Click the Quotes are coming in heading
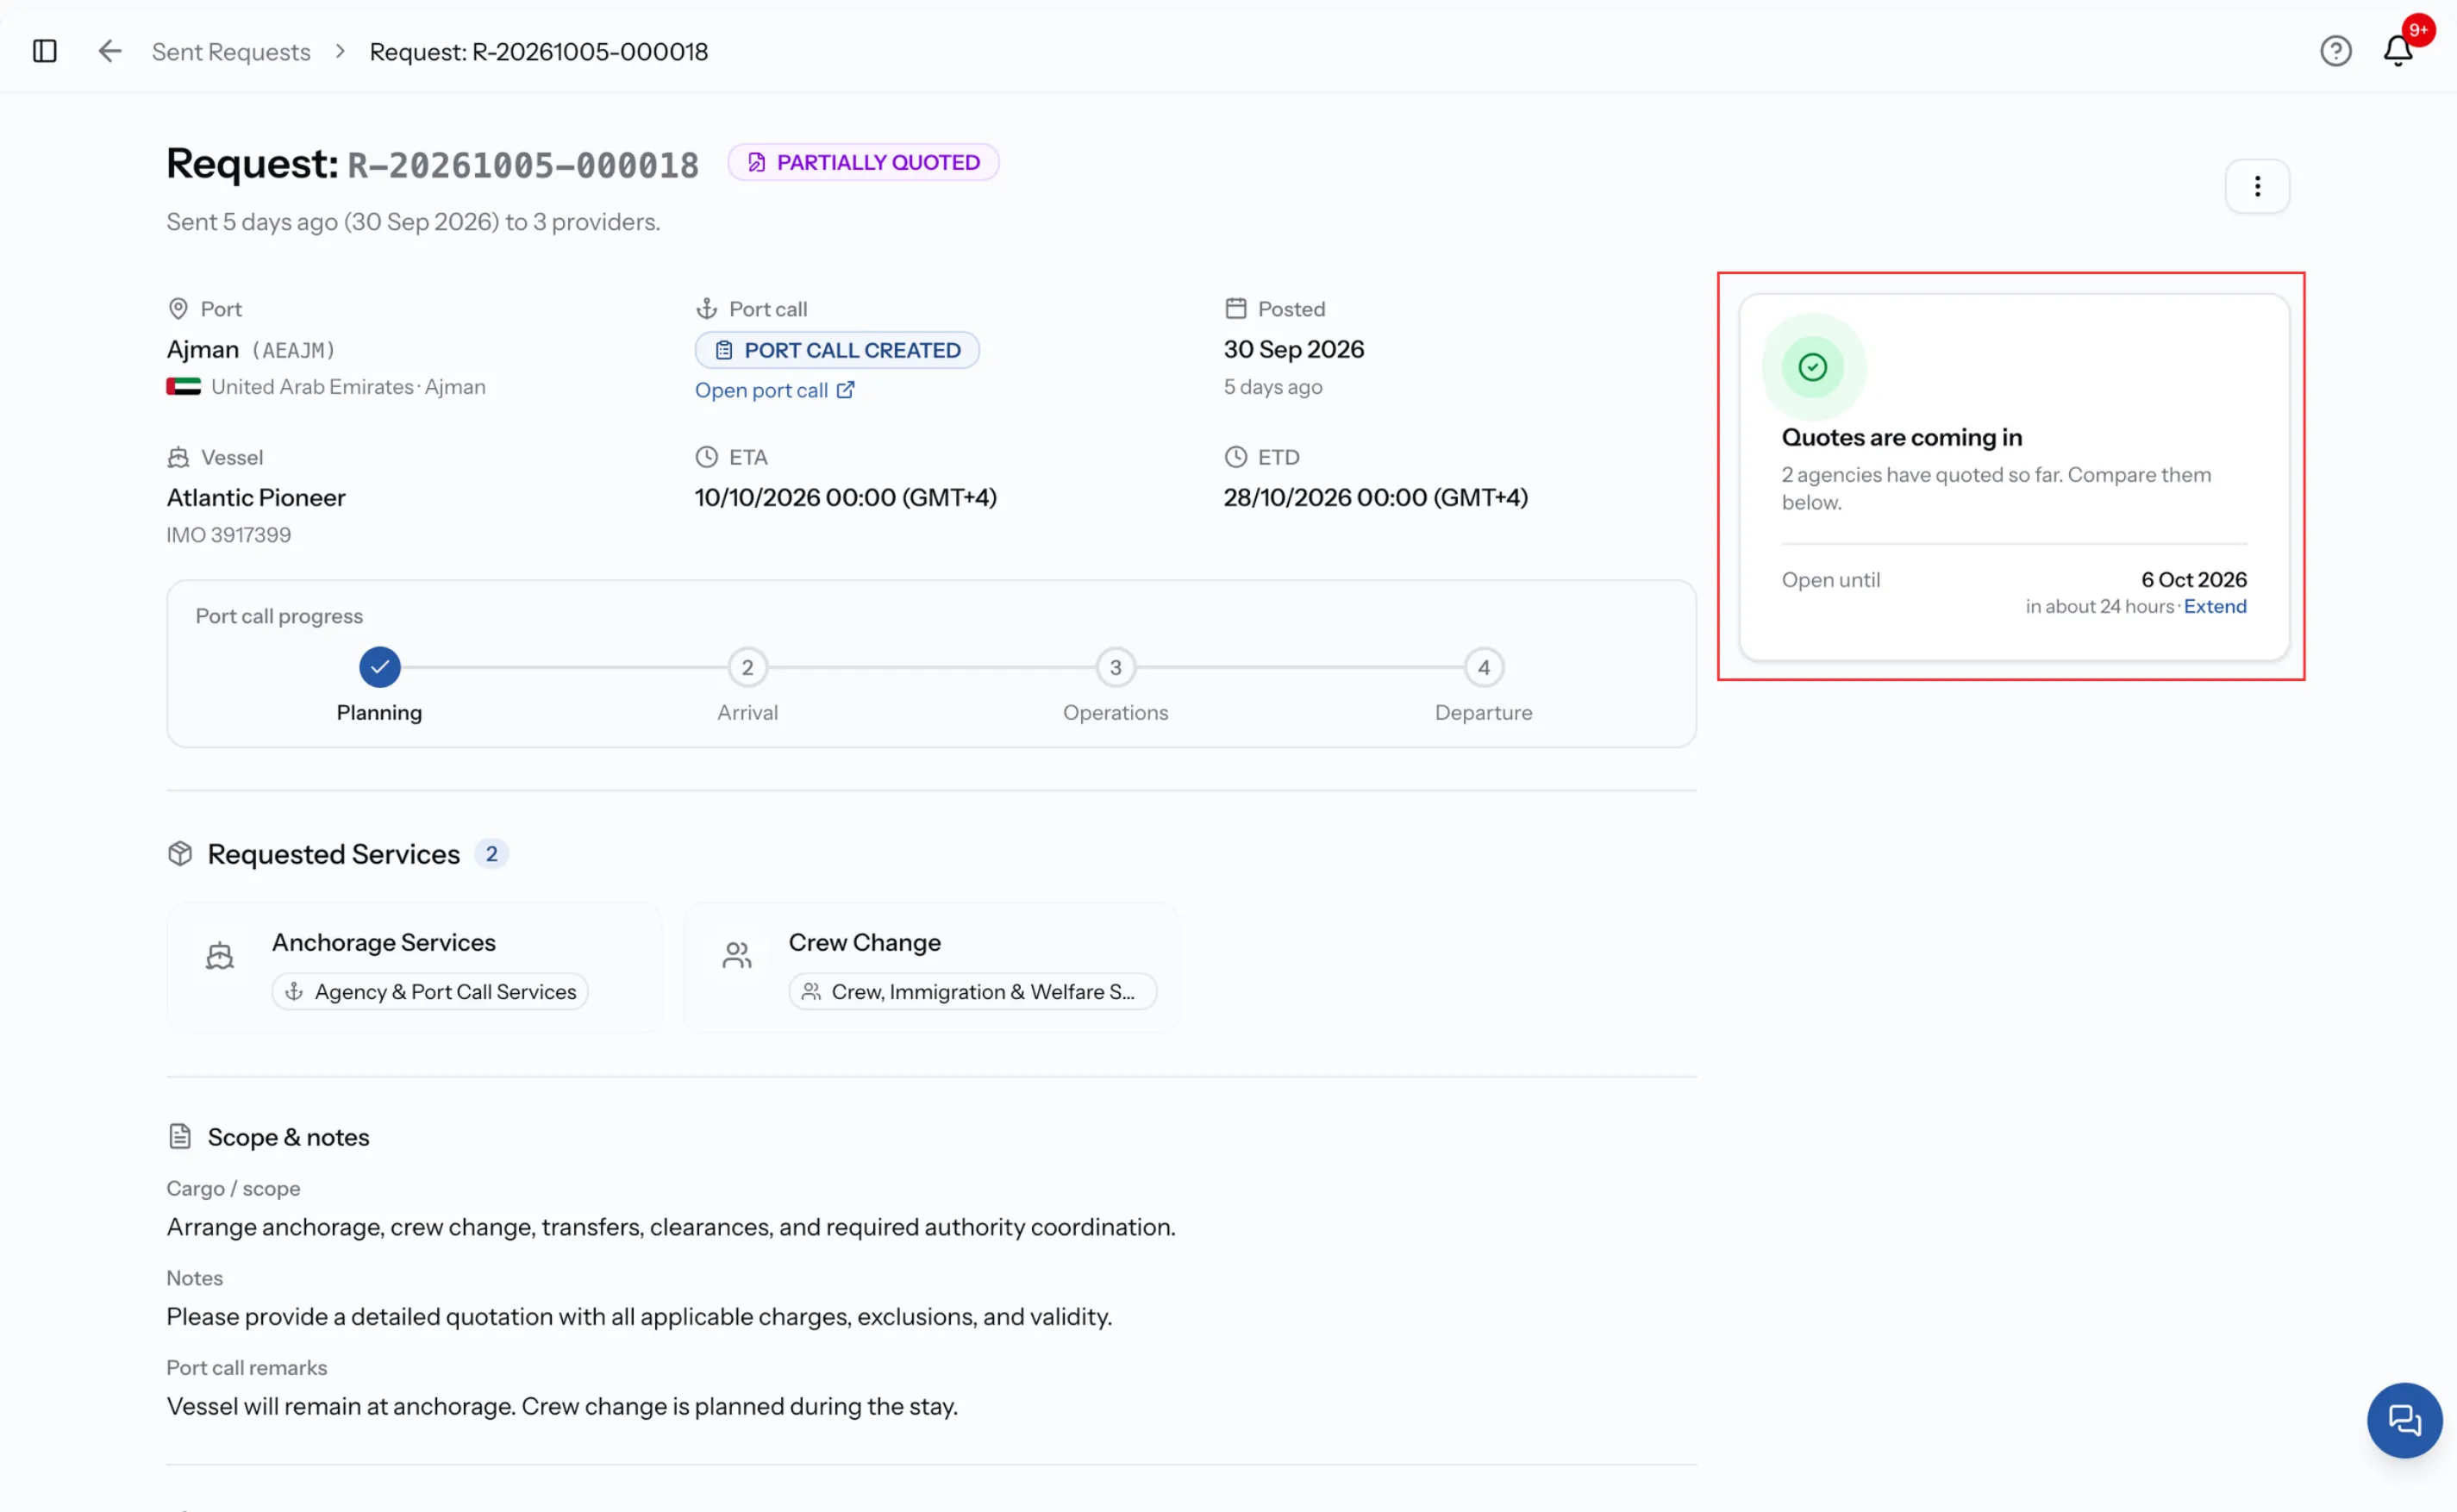The height and width of the screenshot is (1512, 2457). tap(1901, 438)
